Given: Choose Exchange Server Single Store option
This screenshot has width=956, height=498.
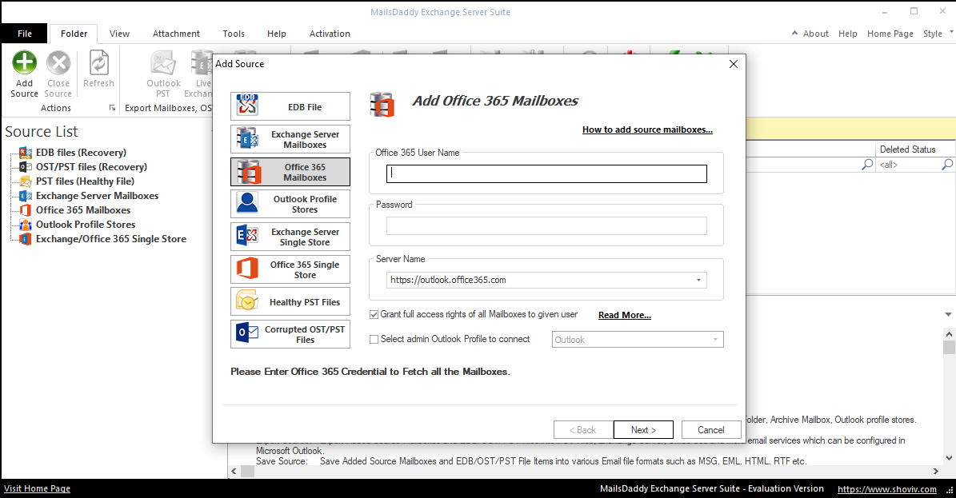Looking at the screenshot, I should [290, 237].
